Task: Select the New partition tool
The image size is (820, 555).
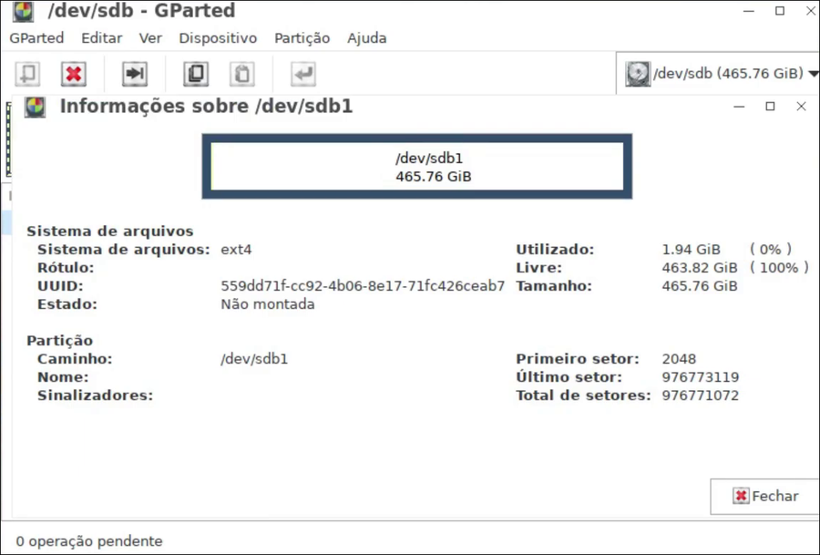Action: [26, 74]
